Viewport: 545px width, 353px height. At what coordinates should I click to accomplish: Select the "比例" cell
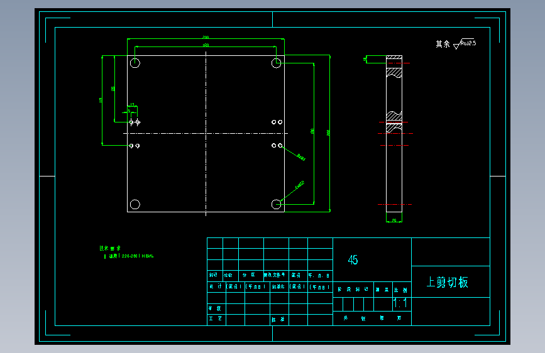point(400,290)
